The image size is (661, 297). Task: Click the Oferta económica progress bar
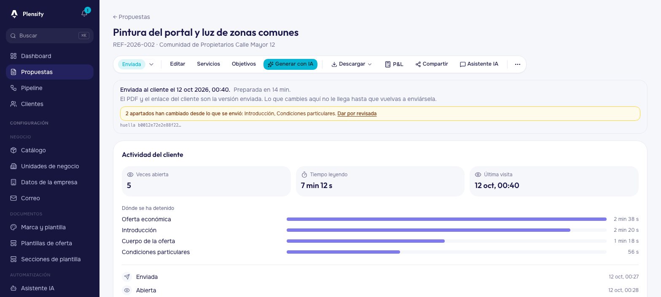tap(446, 219)
